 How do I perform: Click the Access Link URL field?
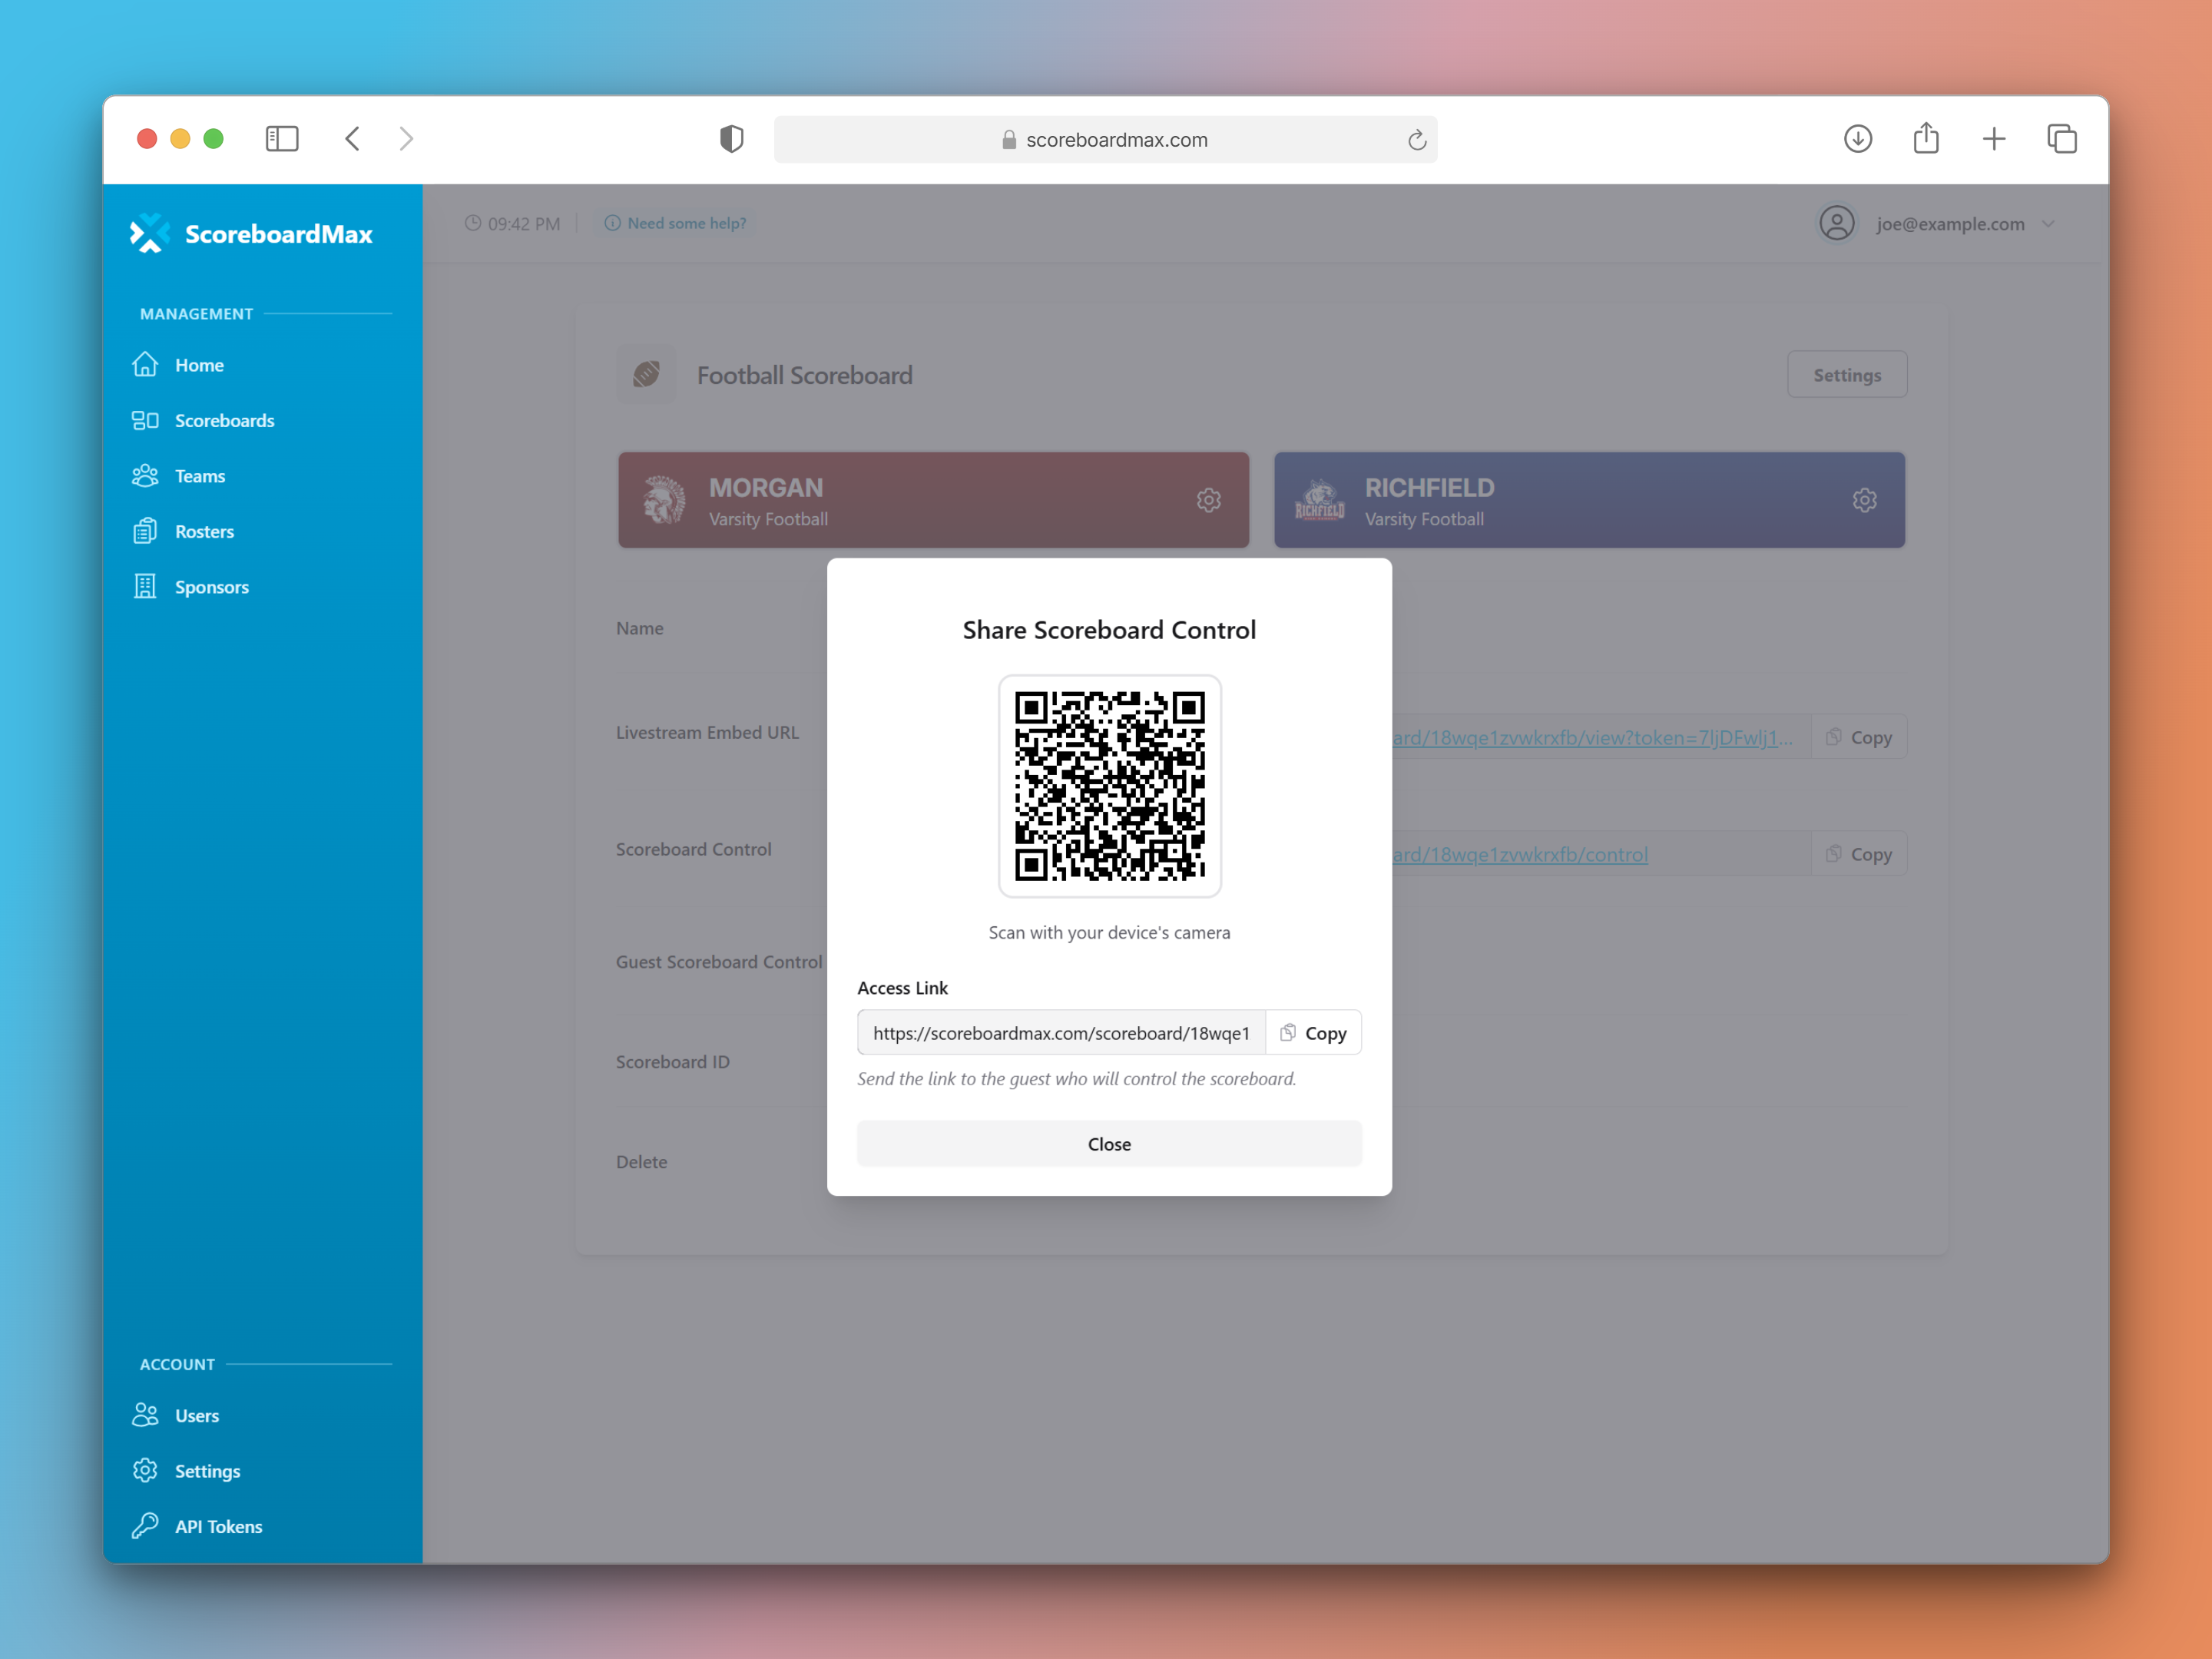pyautogui.click(x=1061, y=1032)
